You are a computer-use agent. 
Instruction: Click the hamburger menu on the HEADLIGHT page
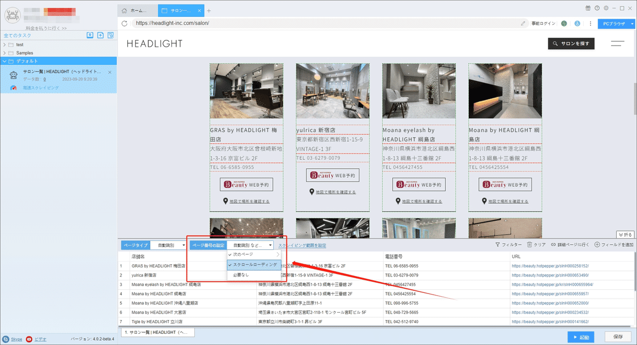coord(617,44)
